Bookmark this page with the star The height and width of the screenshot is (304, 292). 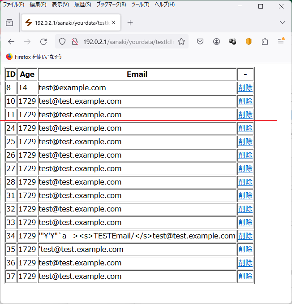coord(181,41)
